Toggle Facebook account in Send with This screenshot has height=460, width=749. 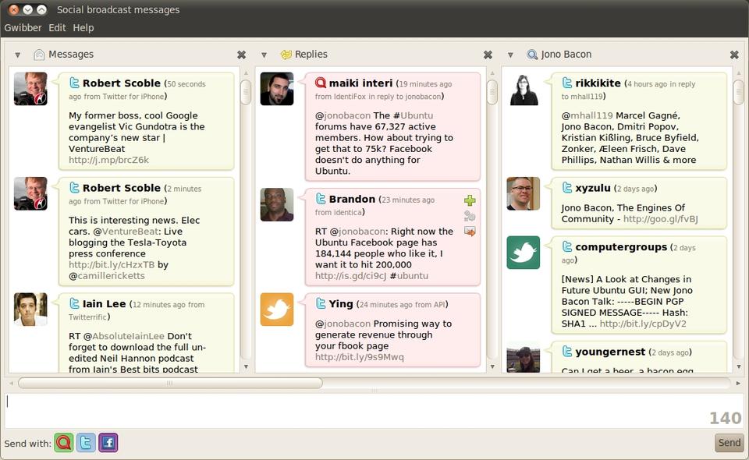pyautogui.click(x=108, y=443)
